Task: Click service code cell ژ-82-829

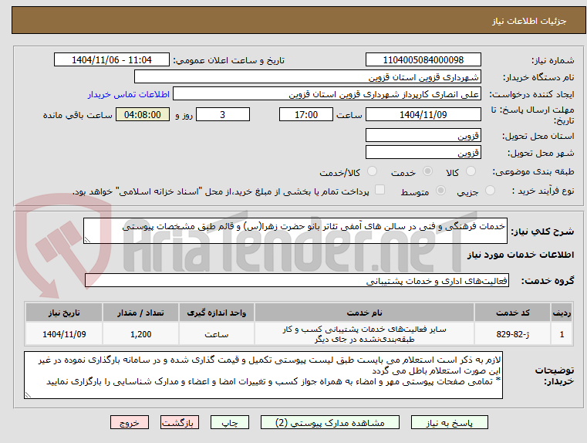Action: click(512, 334)
